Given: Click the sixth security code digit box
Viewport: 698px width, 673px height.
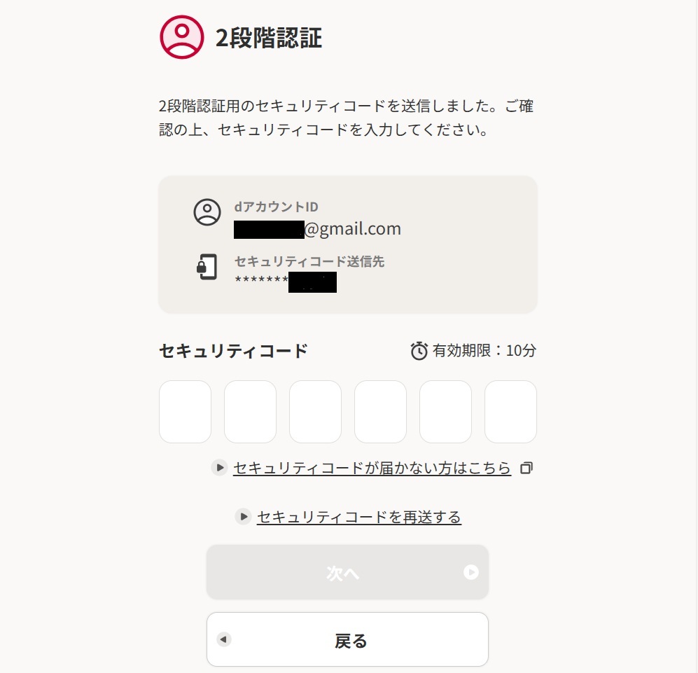Looking at the screenshot, I should tap(510, 412).
